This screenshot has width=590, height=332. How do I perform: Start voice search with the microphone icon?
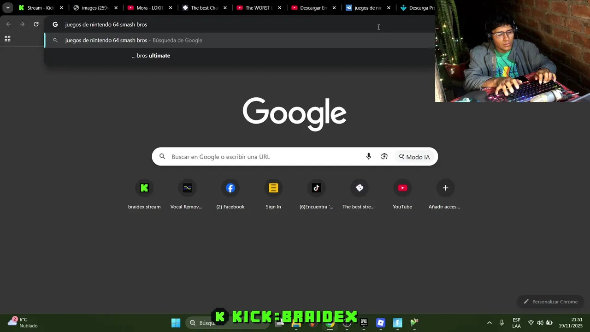[369, 157]
